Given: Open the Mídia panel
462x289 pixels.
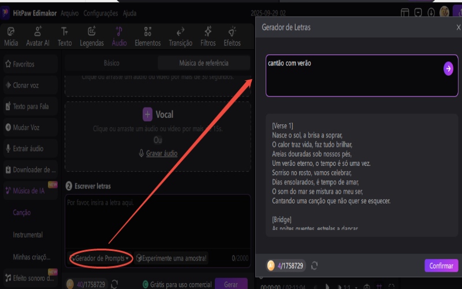Looking at the screenshot, I should coord(11,36).
